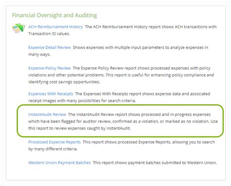This screenshot has width=231, height=186.
Task: Click the Financial Oversight and Auditing heading
Action: 55,15
